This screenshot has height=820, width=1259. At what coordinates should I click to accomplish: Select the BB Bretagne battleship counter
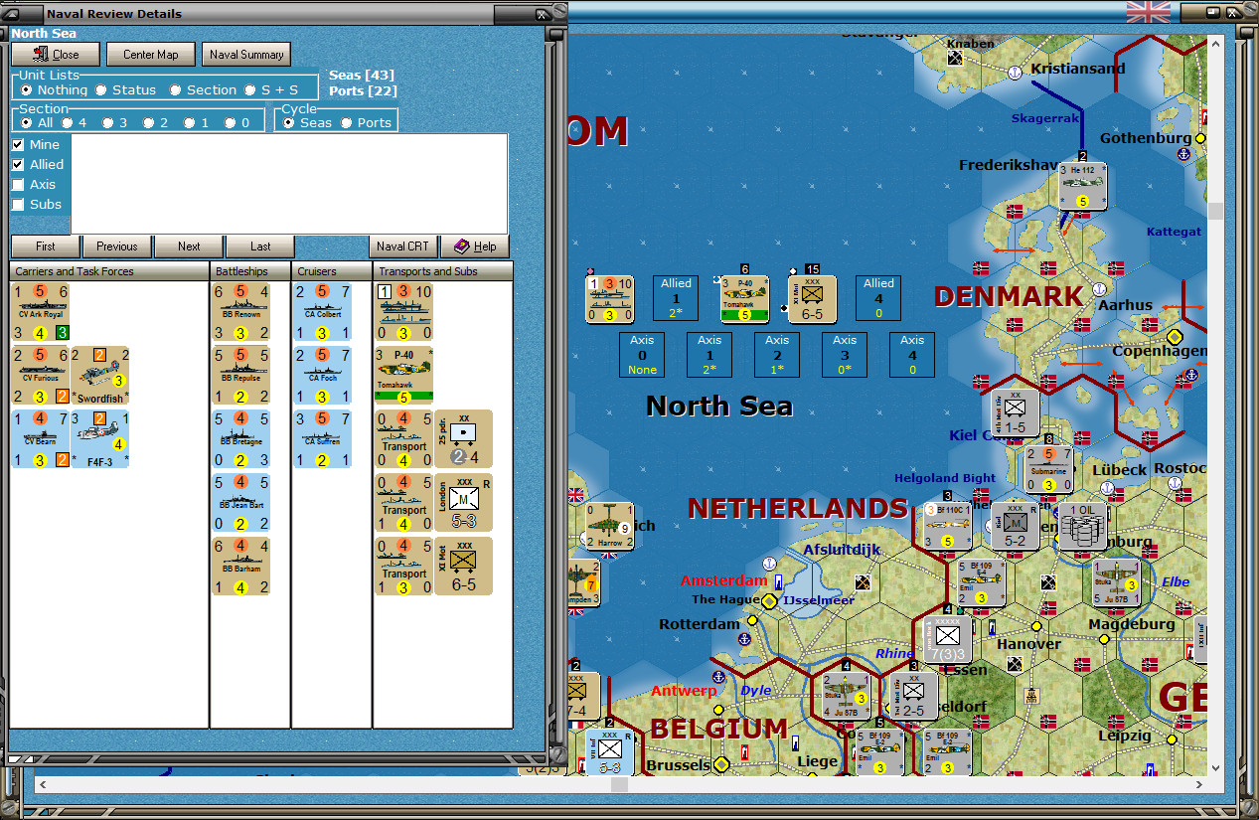point(241,439)
